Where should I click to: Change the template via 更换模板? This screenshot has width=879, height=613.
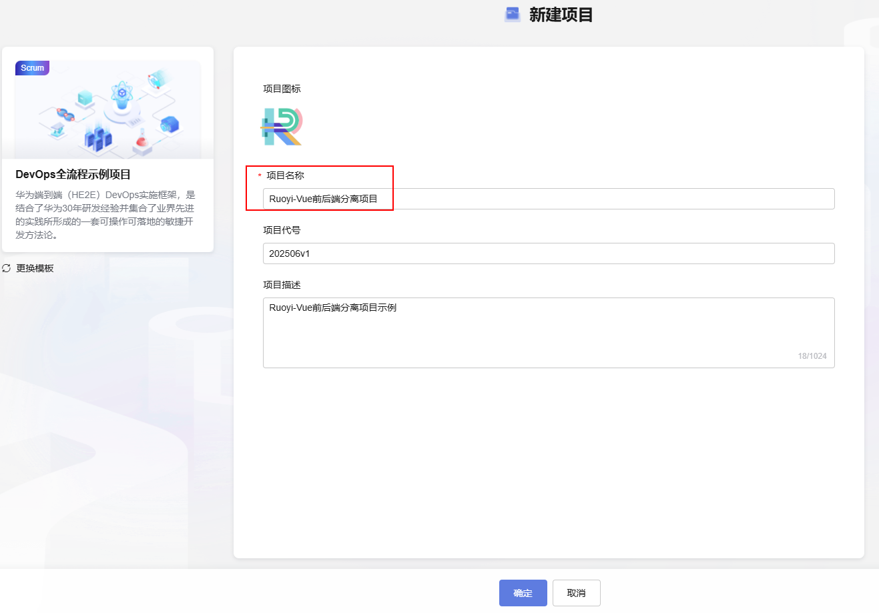[x=35, y=268]
